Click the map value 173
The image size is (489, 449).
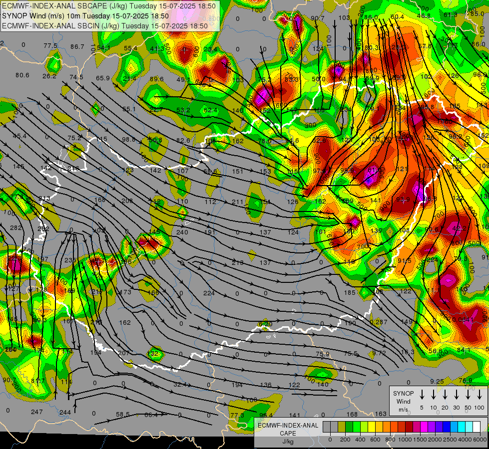(125, 292)
